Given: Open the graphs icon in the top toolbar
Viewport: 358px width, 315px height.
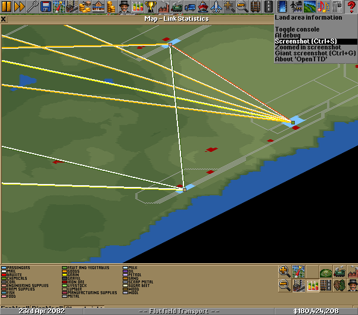Looking at the screenshot, I should [138, 7].
